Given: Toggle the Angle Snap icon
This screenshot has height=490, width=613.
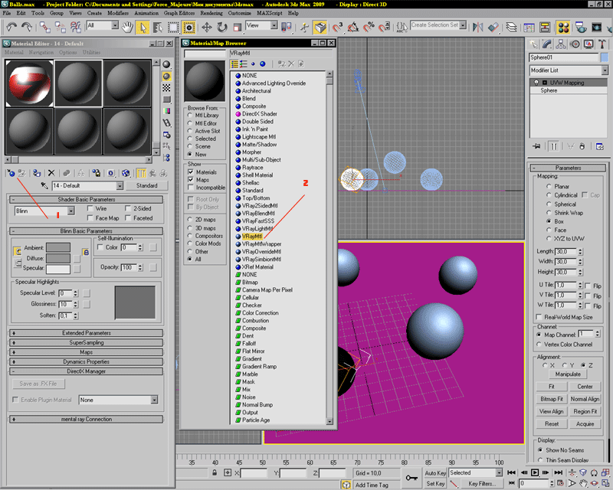Looking at the screenshot, I should pyautogui.click(x=353, y=27).
